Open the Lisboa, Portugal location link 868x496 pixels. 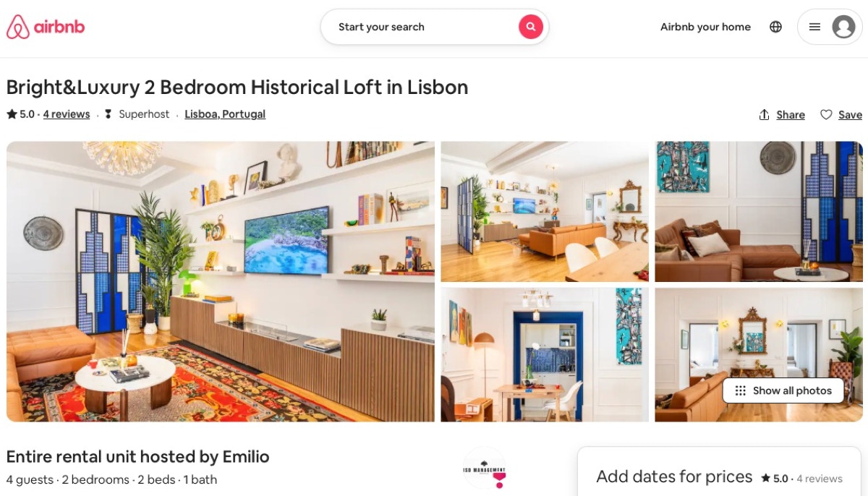point(225,114)
